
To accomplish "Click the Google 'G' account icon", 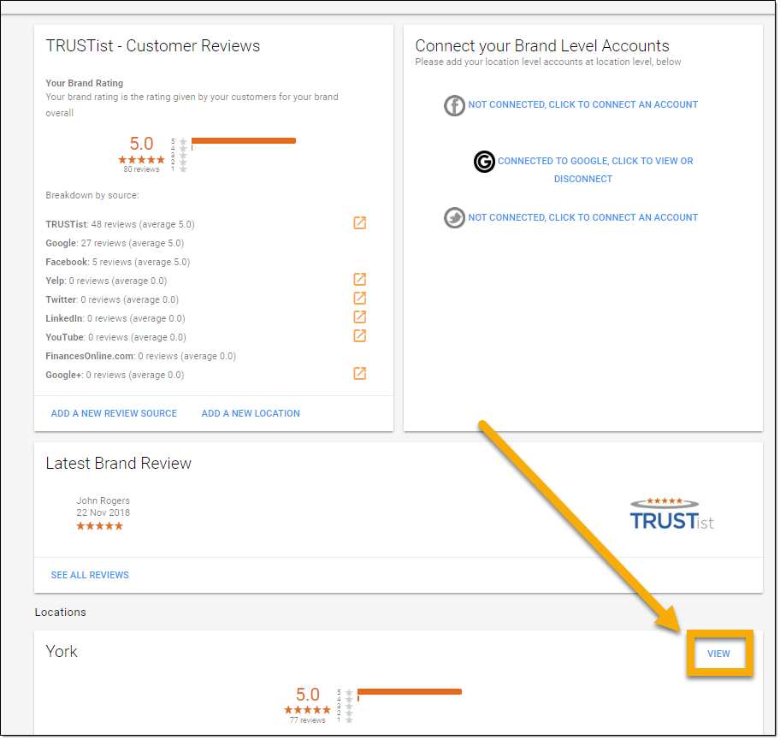I will tap(484, 162).
